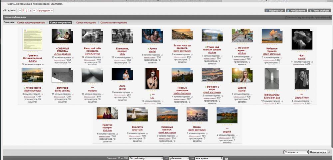This screenshot has height=160, width=333.
Task: Click the jump arrow after 15 комментариев
Action: coord(73,57)
